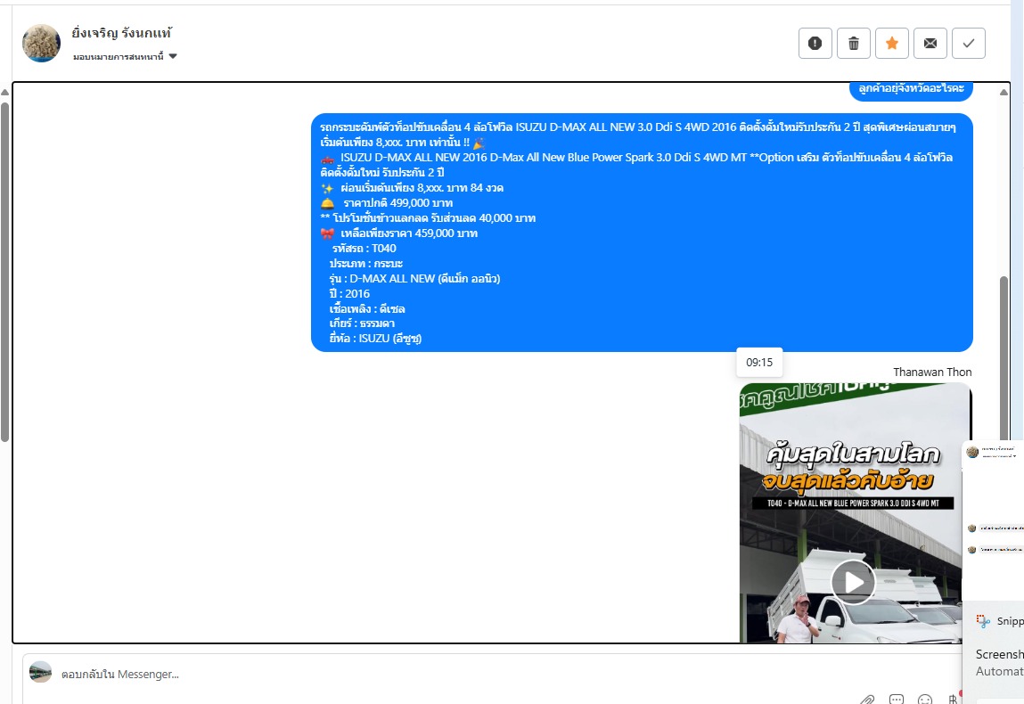Click sender name Thanawan Thon
Image resolution: width=1024 pixels, height=704 pixels.
tap(932, 372)
